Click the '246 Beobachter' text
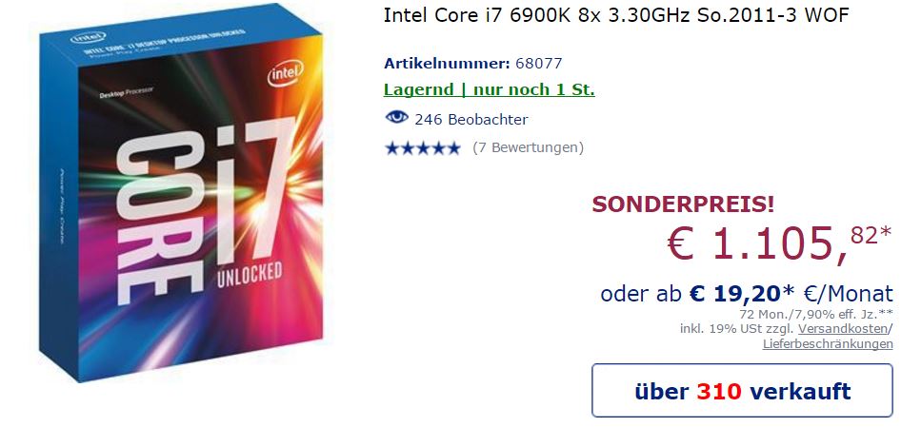The height and width of the screenshot is (427, 901). click(471, 119)
